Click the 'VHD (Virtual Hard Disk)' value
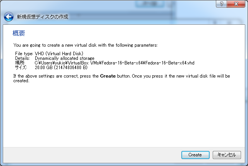The image size is (248, 166). (x=59, y=53)
